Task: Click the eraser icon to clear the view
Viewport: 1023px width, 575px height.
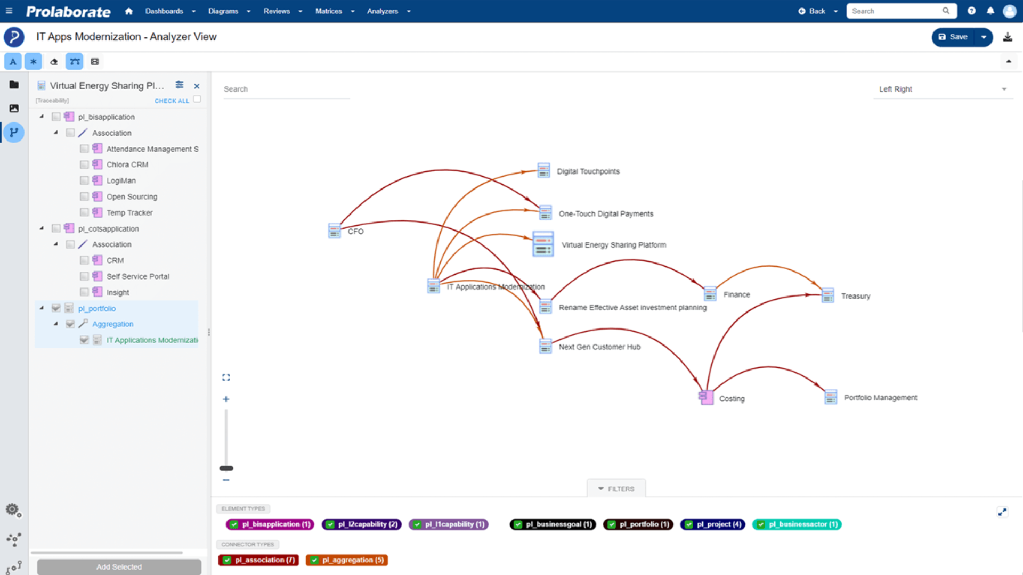Action: point(53,61)
